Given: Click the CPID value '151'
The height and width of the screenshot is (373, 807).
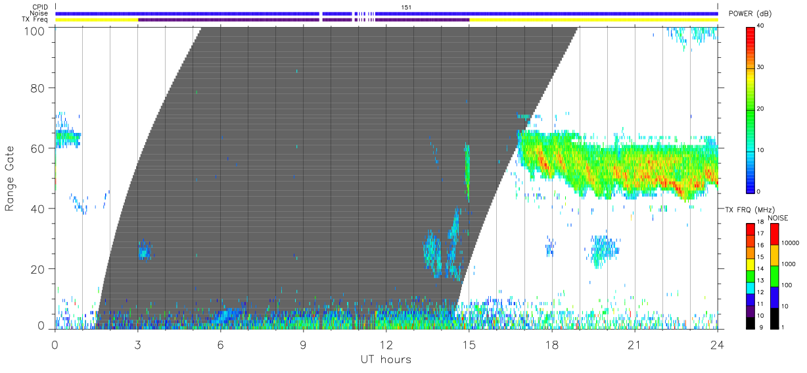Looking at the screenshot, I should [x=406, y=7].
